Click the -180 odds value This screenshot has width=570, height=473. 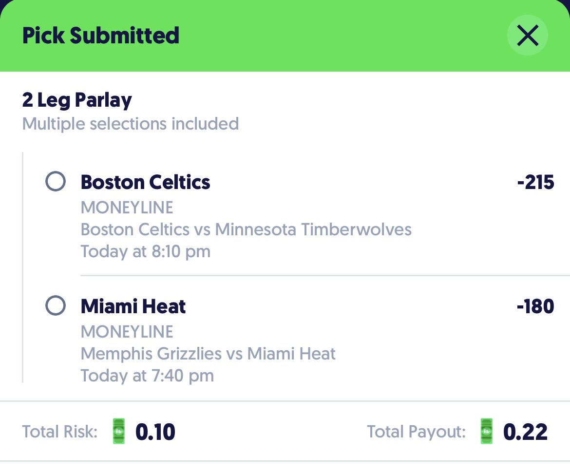click(535, 306)
